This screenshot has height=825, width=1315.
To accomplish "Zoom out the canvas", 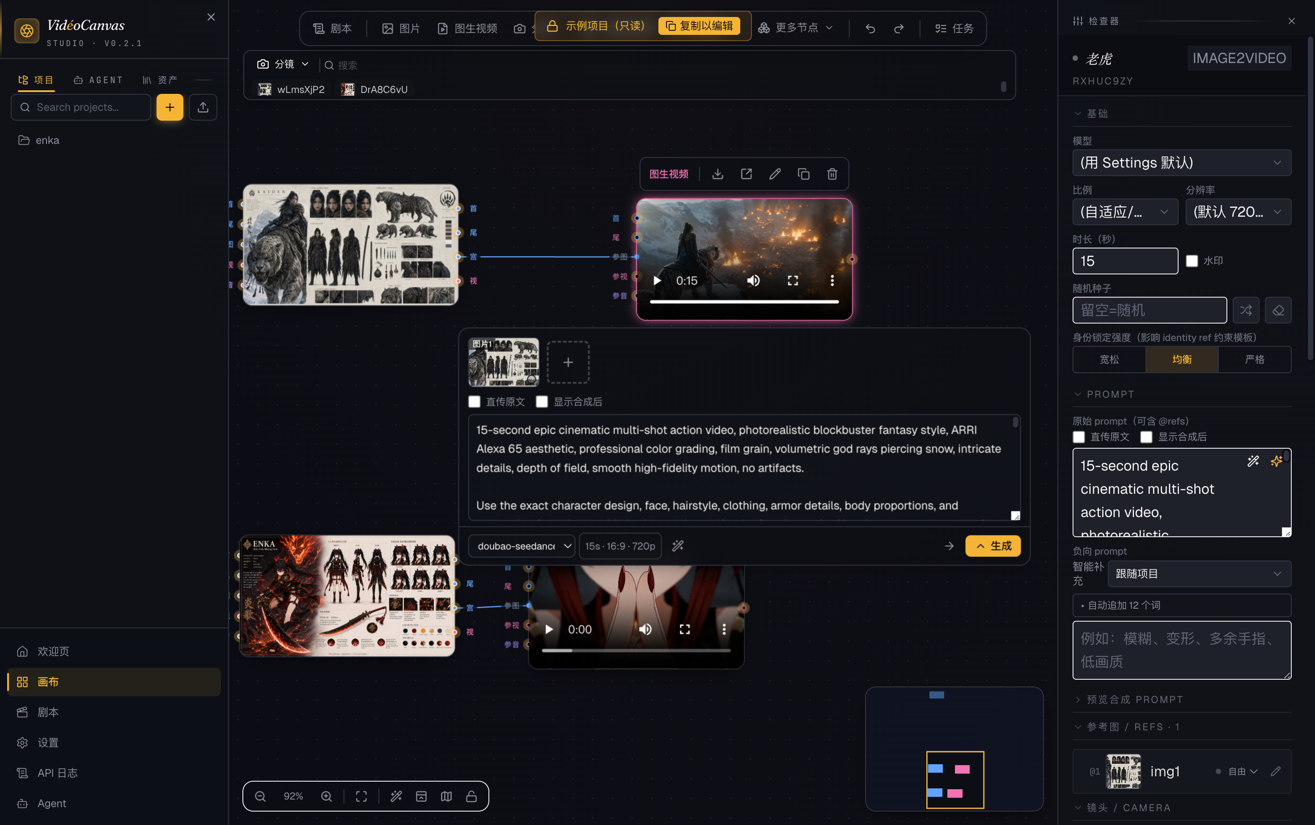I will 260,796.
